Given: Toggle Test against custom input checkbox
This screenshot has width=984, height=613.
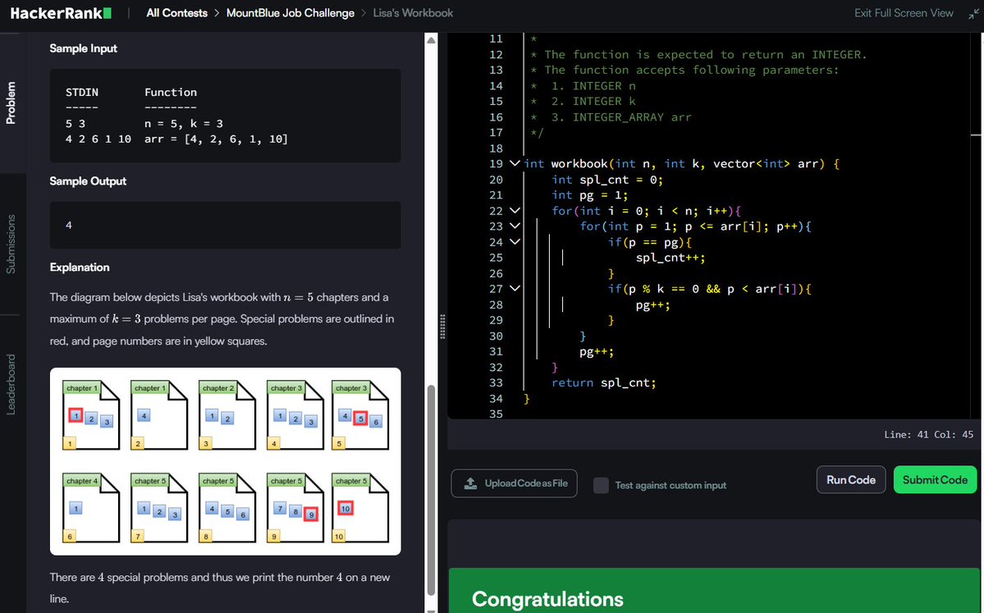Looking at the screenshot, I should 601,485.
